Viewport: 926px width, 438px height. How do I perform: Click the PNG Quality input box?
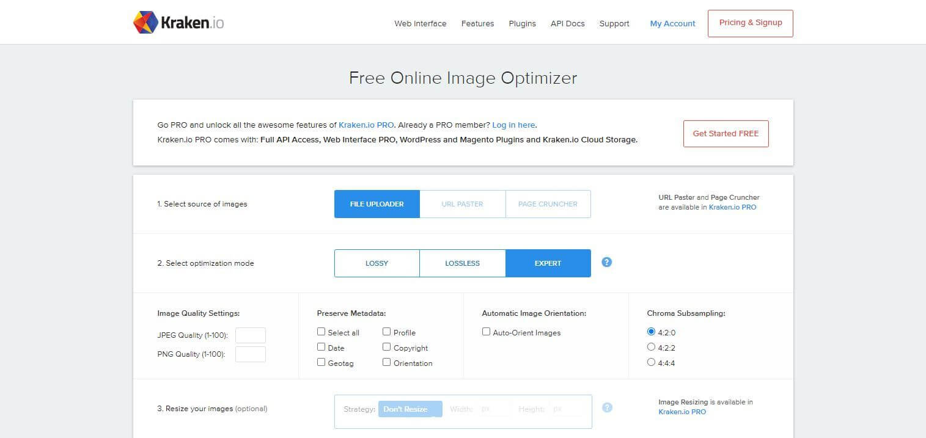point(251,354)
